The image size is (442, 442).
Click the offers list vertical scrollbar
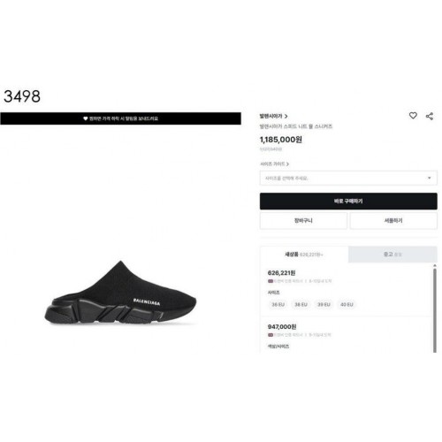435,310
